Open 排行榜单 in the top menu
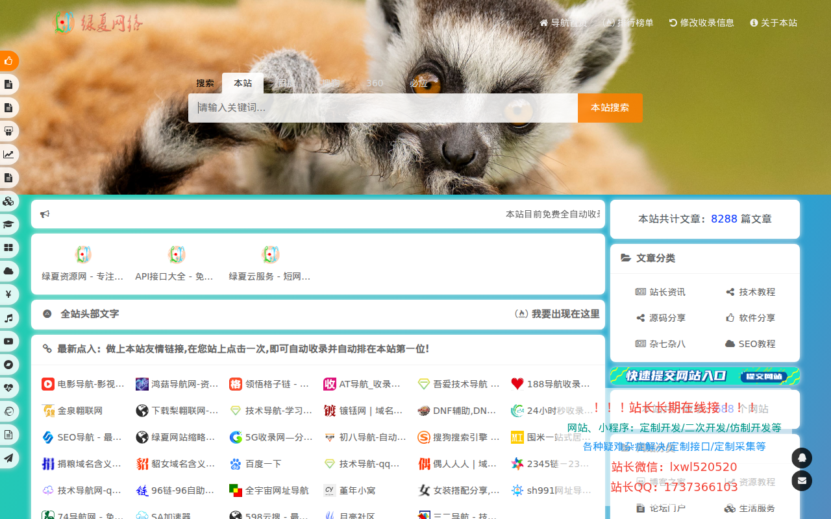 (628, 23)
